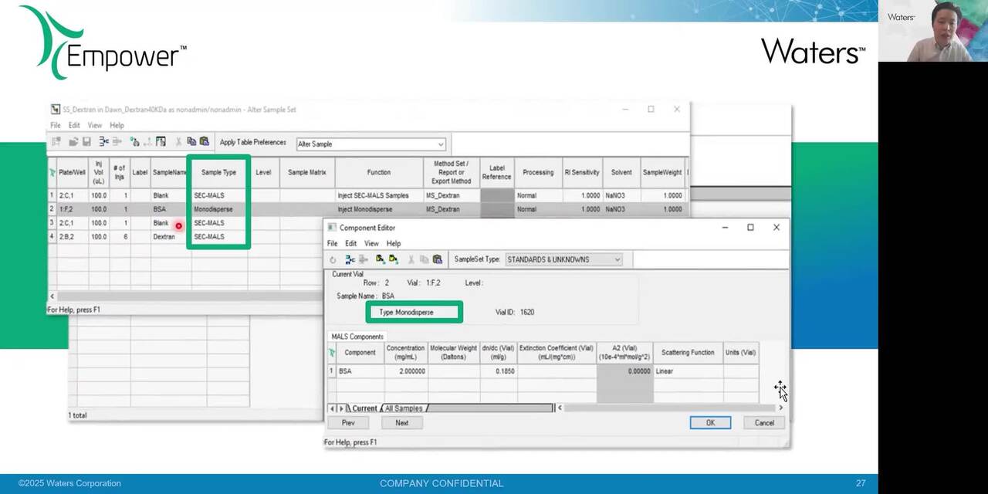Click the Cut scissors icon in Alter Sample Set toolbar
This screenshot has height=494, width=988.
[178, 142]
